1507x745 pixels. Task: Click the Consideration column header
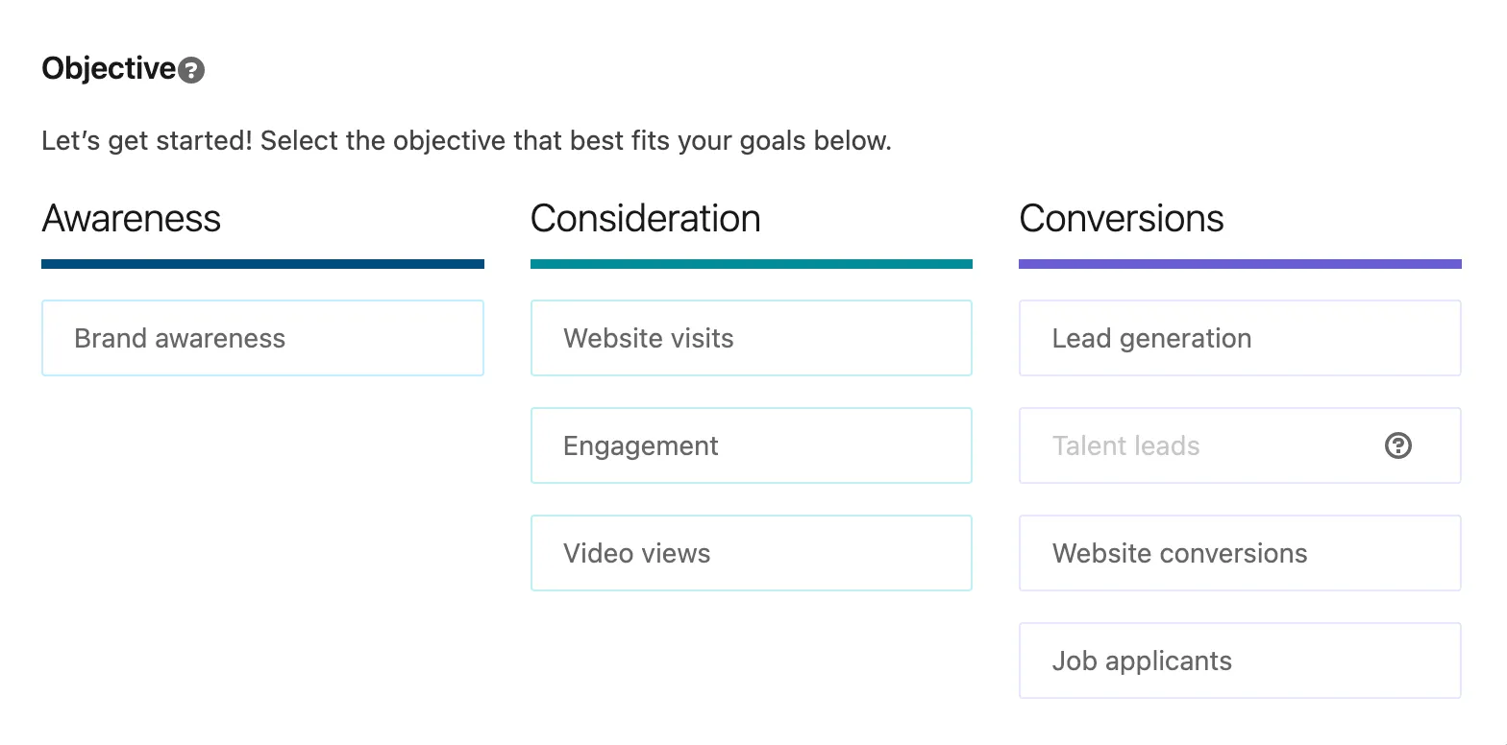coord(645,219)
